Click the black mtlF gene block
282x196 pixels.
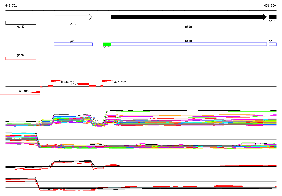click(273, 17)
